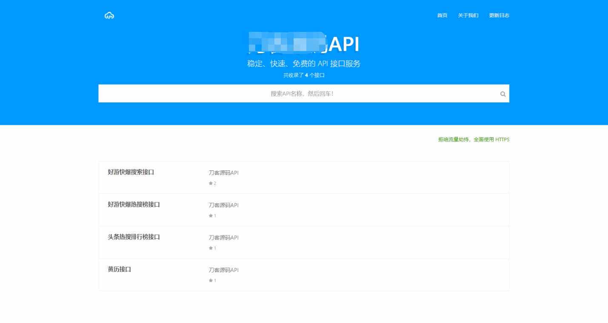The width and height of the screenshot is (608, 323).
Task: Click the API cloud logo icon
Action: click(x=109, y=15)
